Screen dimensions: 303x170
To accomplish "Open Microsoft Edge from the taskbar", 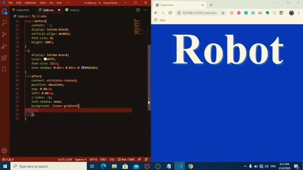I will [103, 166].
